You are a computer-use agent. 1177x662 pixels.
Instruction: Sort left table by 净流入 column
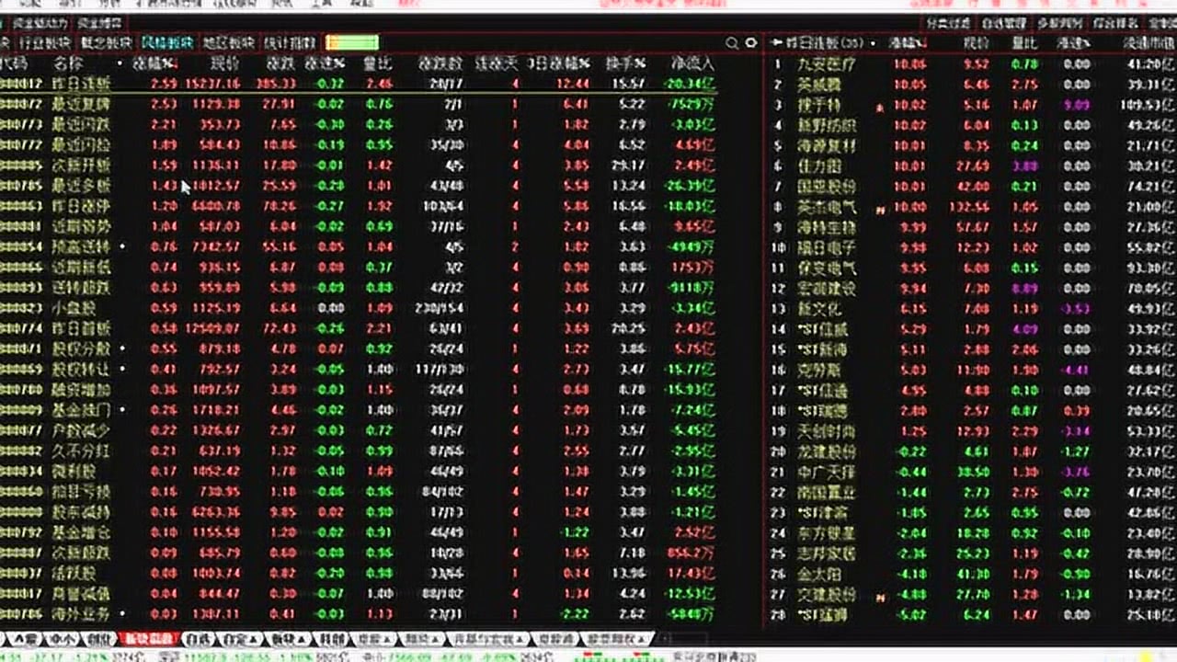pos(693,64)
